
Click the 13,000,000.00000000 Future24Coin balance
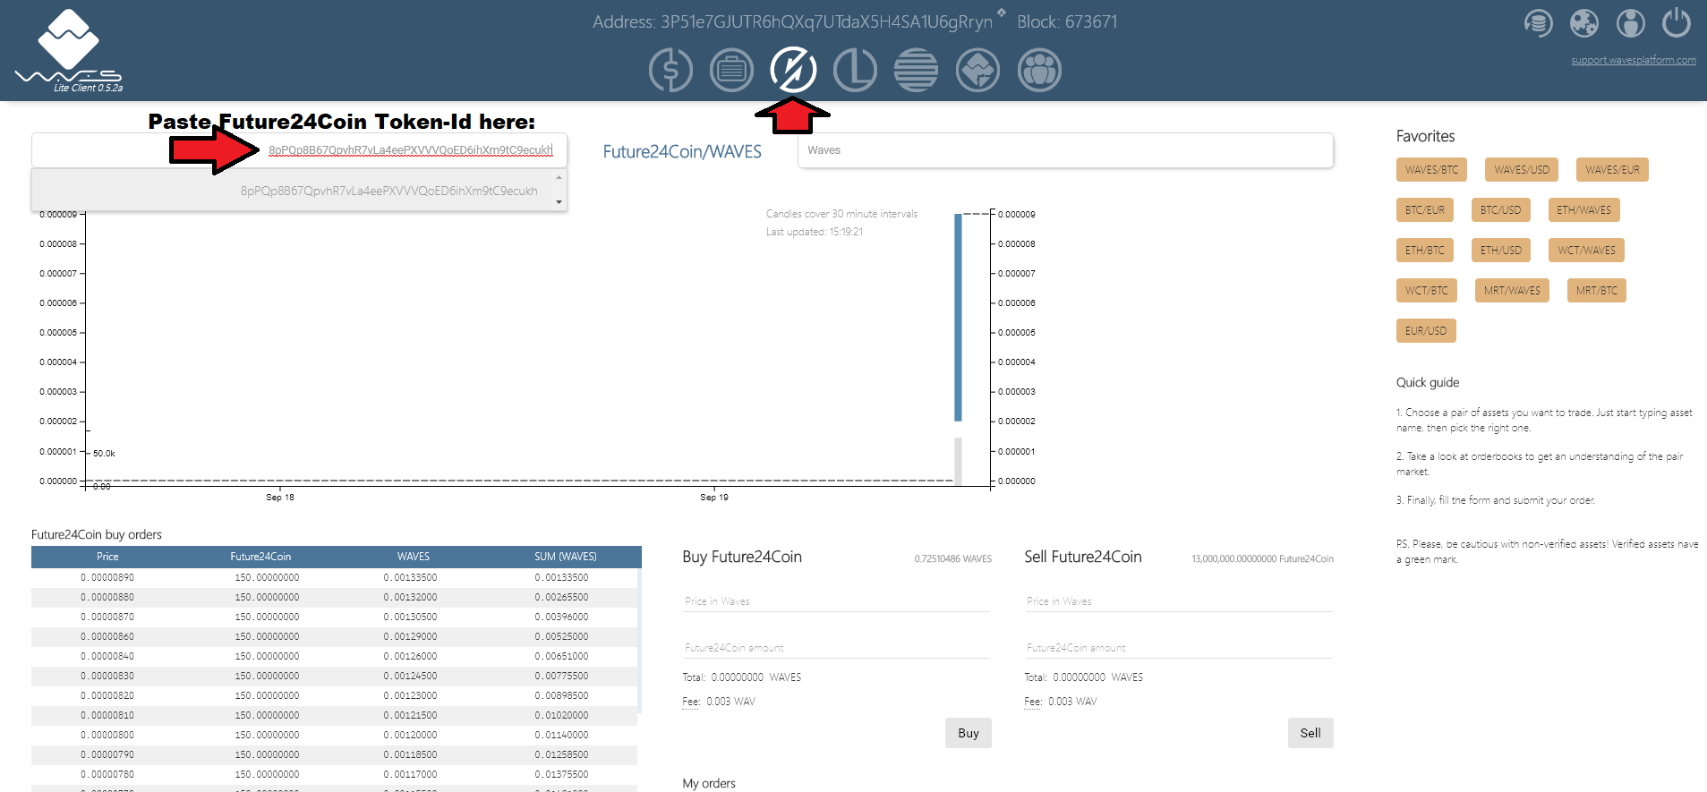(x=1262, y=559)
